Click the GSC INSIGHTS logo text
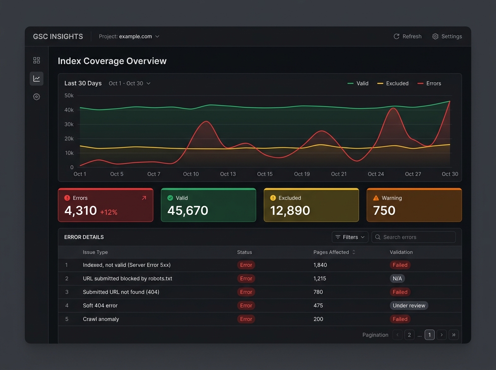This screenshot has height=370, width=496. point(58,36)
